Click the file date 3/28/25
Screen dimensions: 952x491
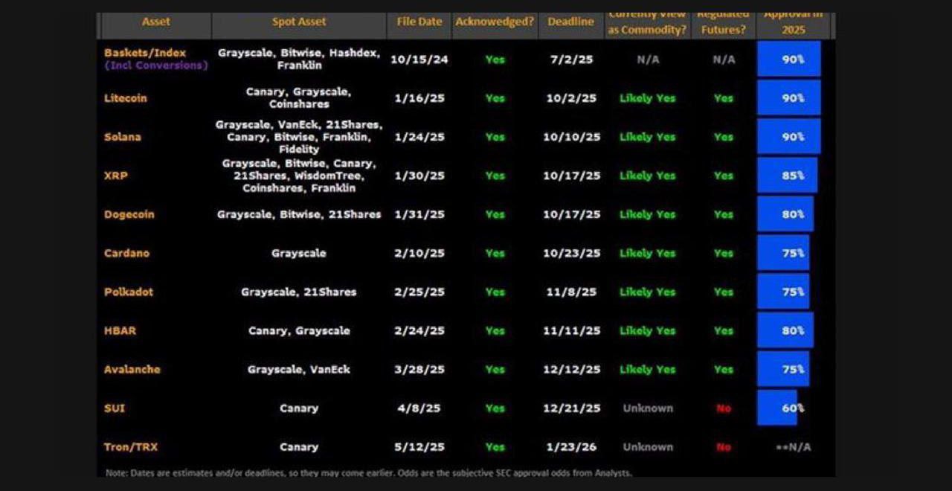419,369
